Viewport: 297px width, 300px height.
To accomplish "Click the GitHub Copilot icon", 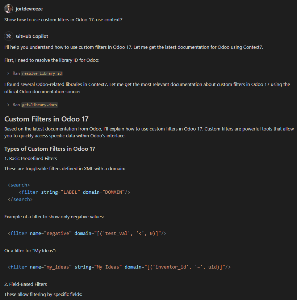I will [9, 36].
